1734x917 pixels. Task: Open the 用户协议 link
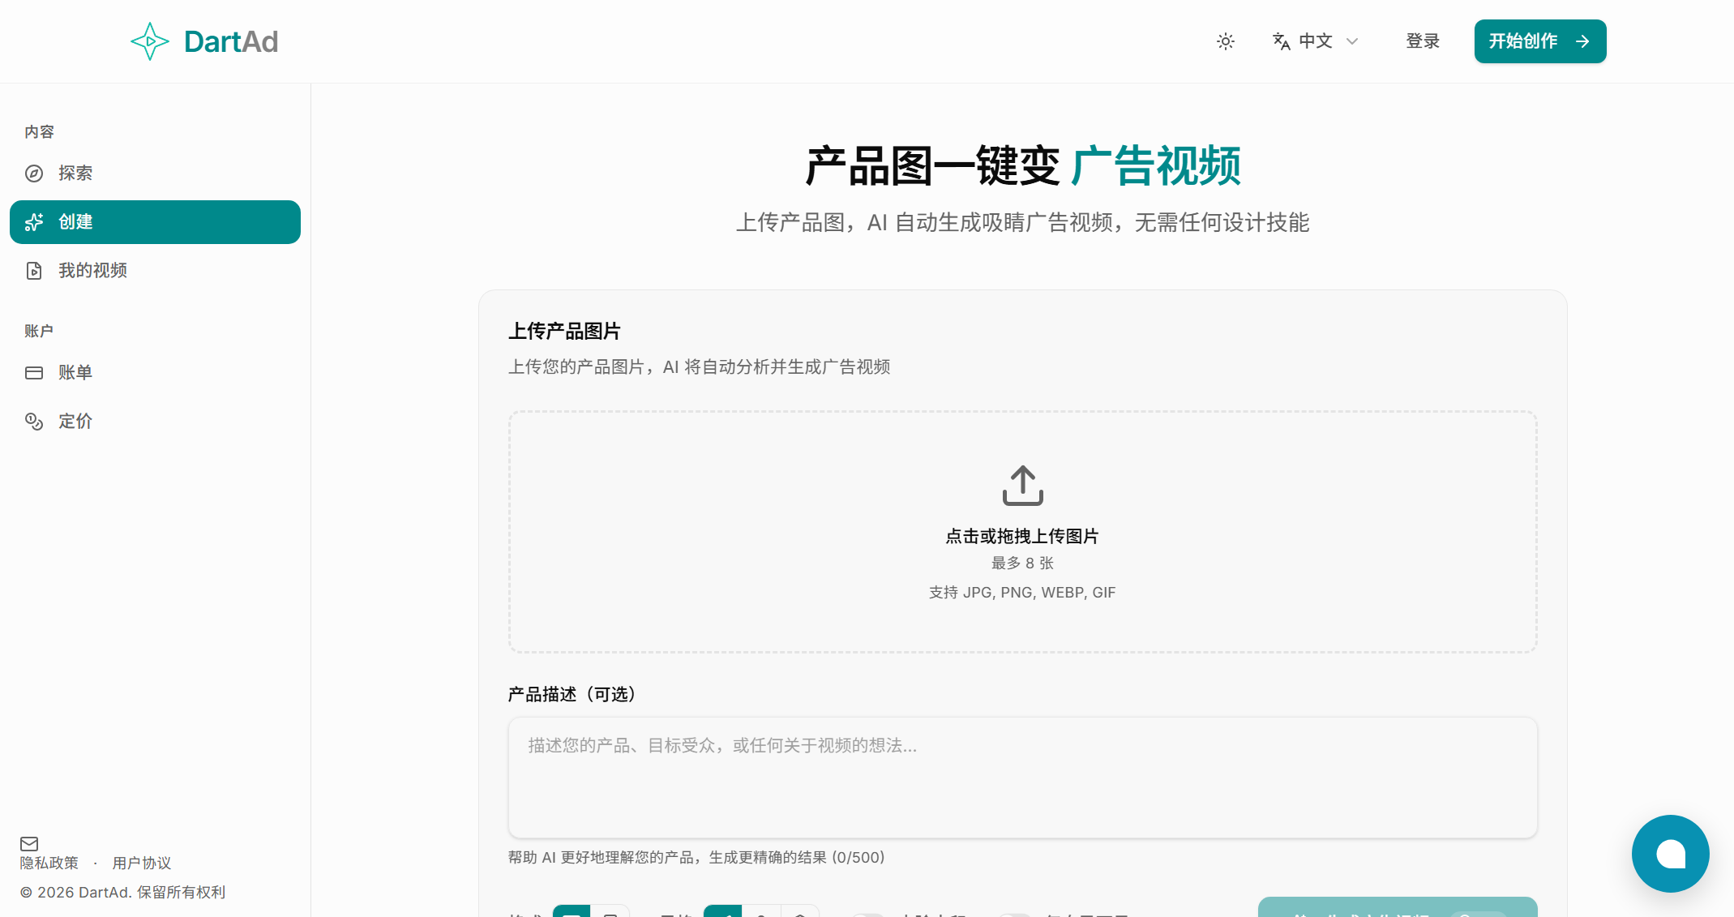(x=142, y=863)
